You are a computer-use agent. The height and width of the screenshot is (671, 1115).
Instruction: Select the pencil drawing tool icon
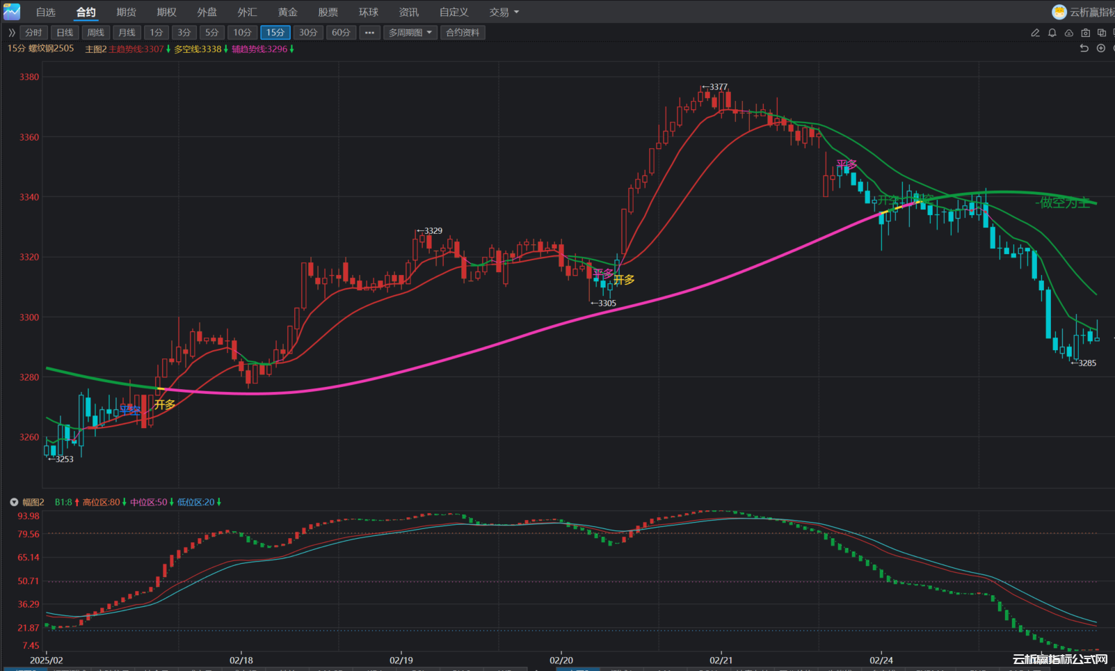1035,33
